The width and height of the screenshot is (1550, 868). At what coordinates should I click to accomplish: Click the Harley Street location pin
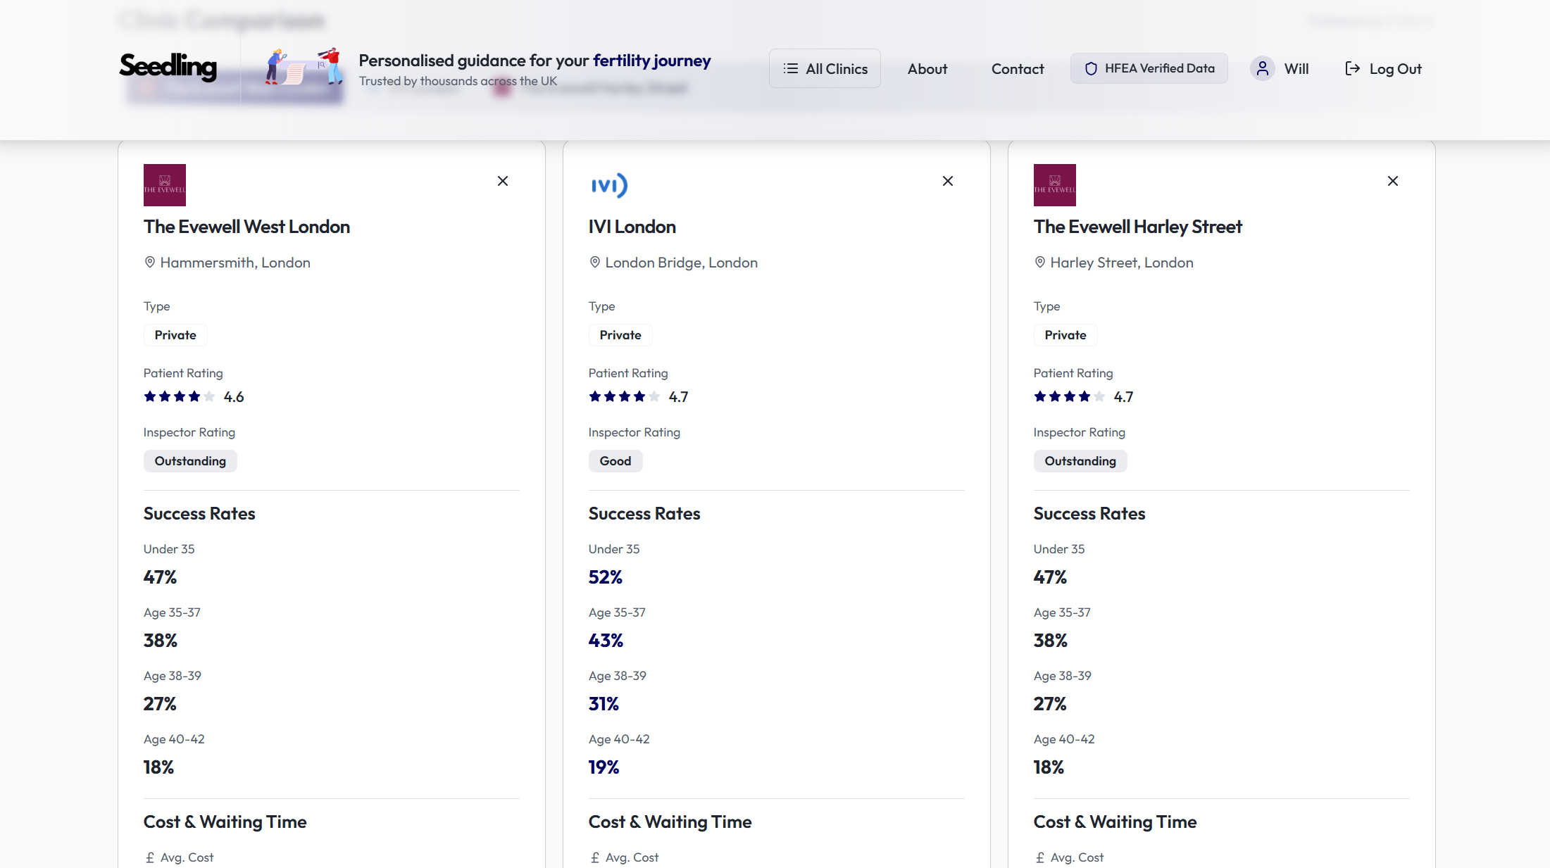[x=1040, y=263]
